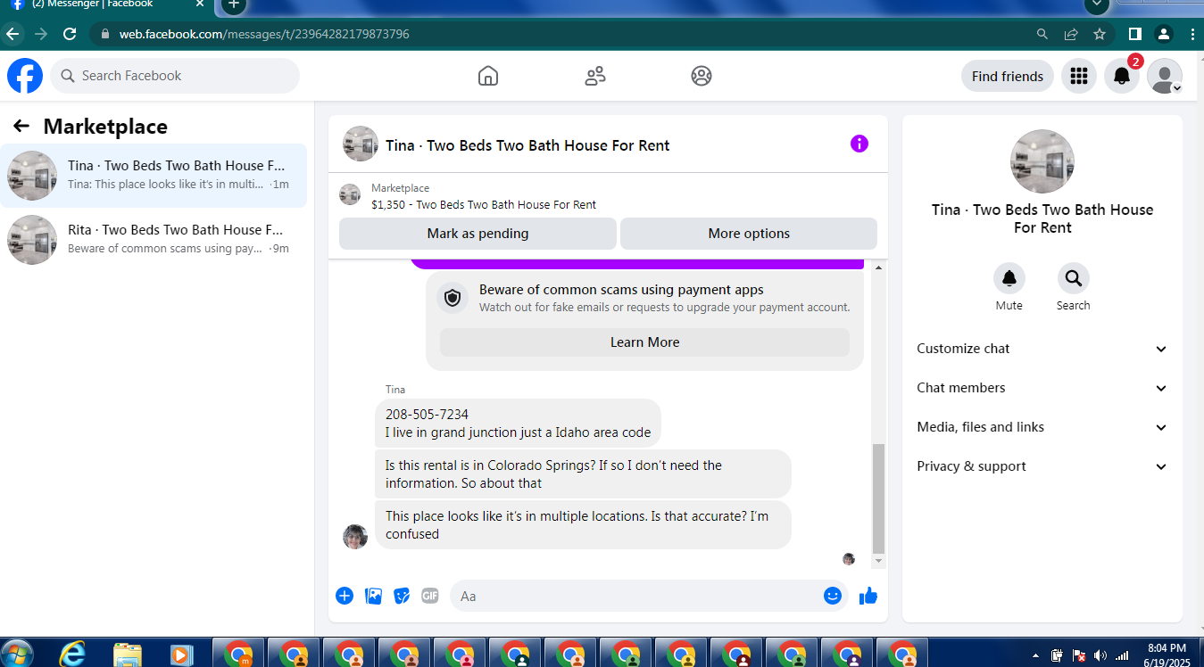This screenshot has height=667, width=1204.
Task: Go back using the arrow beside Marketplace
Action: [21, 127]
